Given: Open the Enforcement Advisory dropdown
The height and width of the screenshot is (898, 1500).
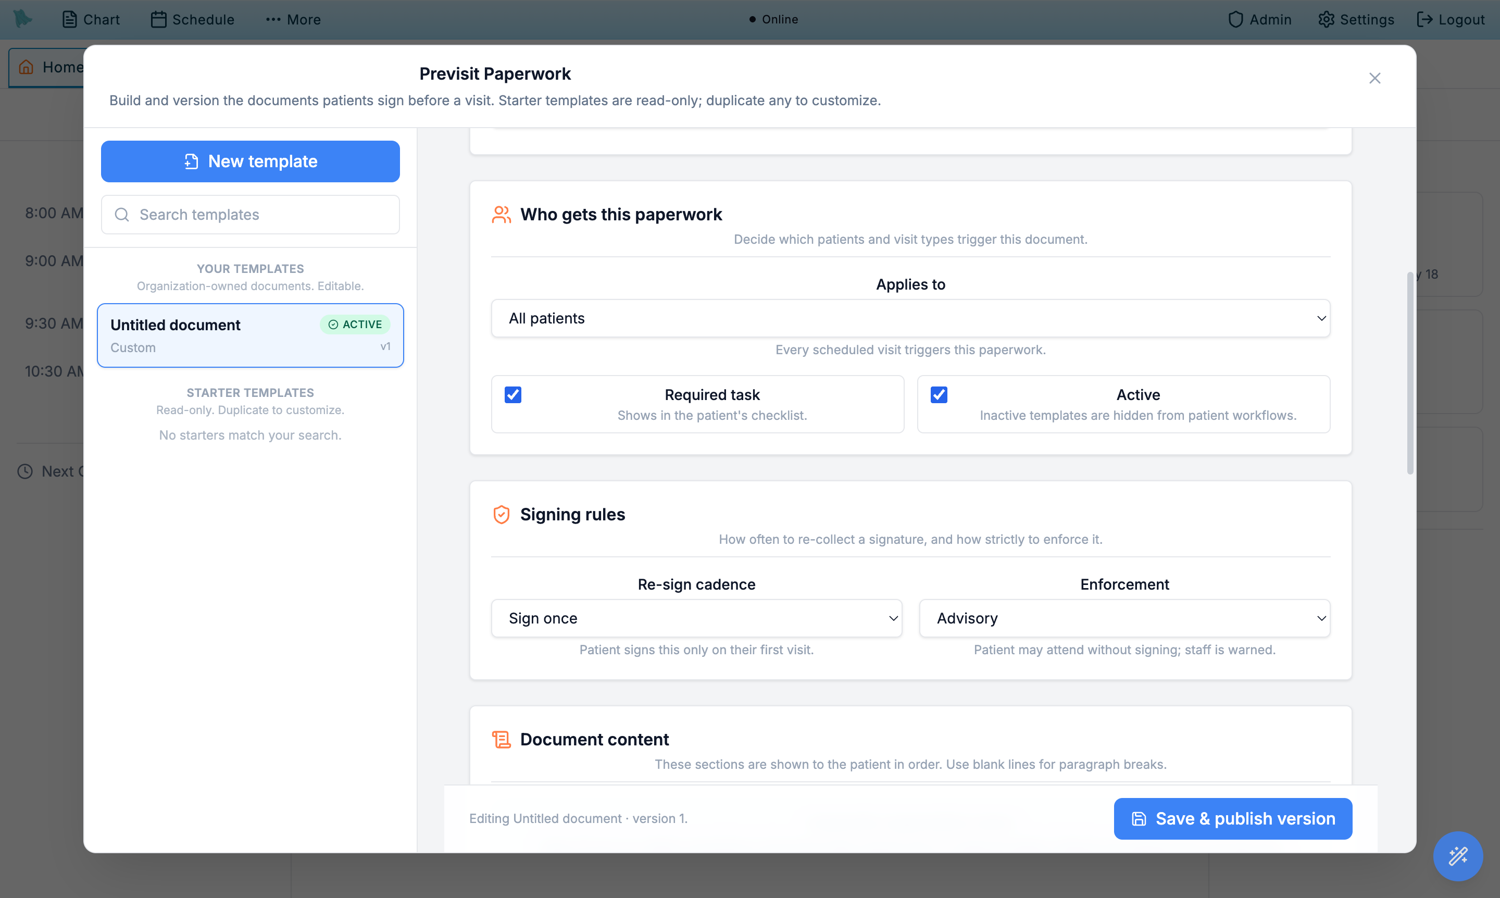Looking at the screenshot, I should 1124,618.
